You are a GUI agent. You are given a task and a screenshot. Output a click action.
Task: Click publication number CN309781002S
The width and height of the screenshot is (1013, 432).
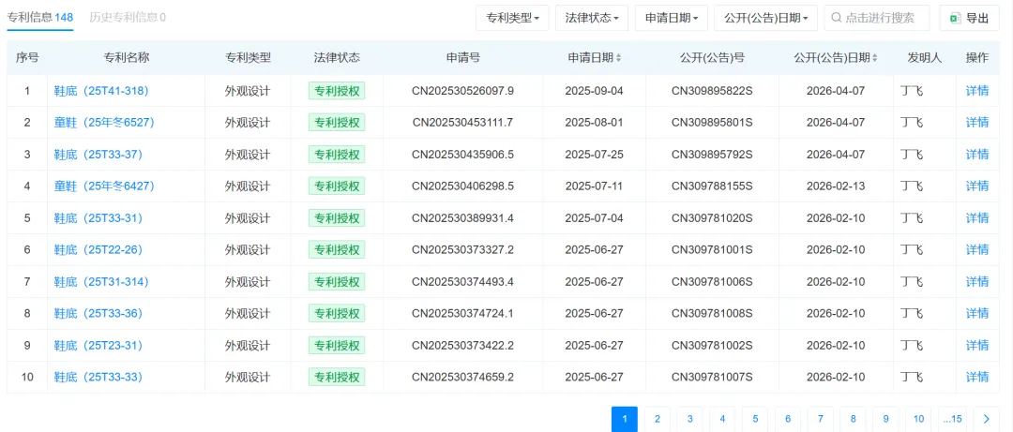712,346
